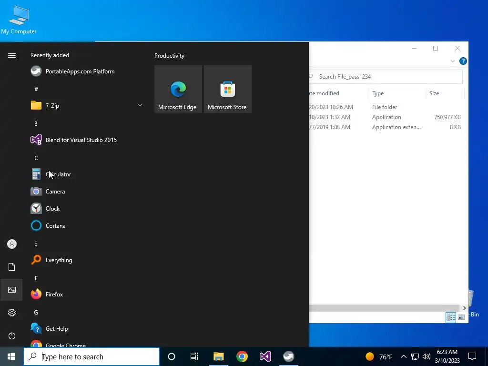Viewport: 488px width, 366px height.
Task: Click the Explorer horizontal scrollbar right arrow
Action: click(x=464, y=308)
